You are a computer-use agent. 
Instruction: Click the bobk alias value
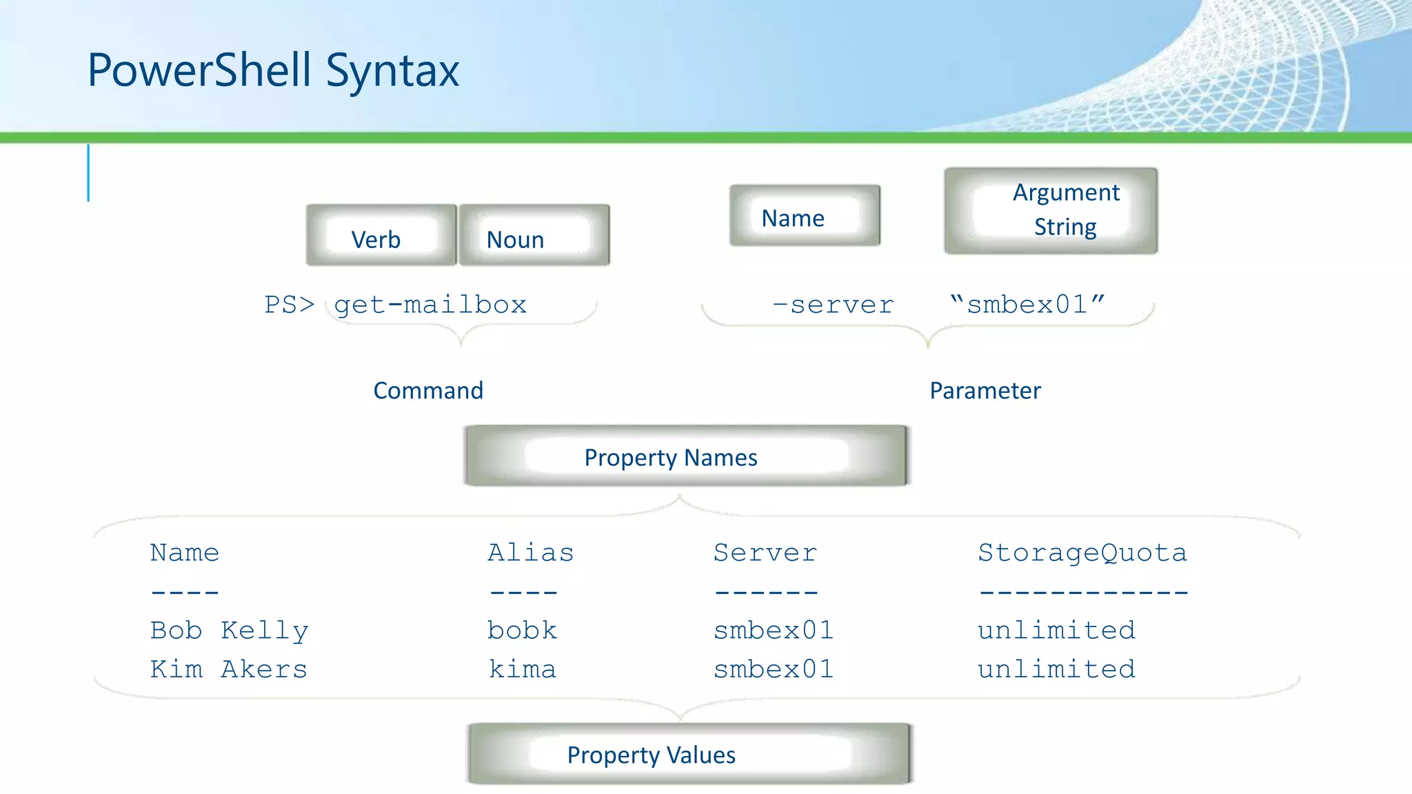tap(522, 631)
